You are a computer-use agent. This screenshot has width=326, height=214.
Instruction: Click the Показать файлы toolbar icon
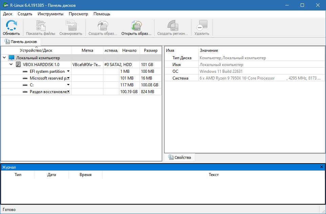click(41, 25)
